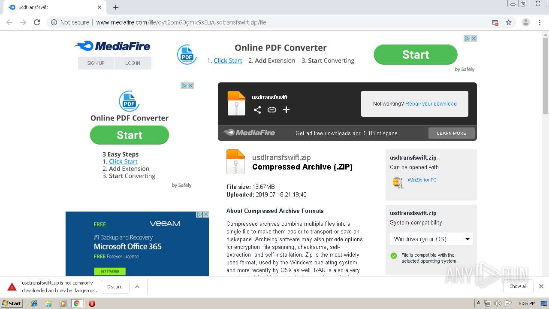549x309 pixels.
Task: Click the LEARN MORE button
Action: pyautogui.click(x=452, y=133)
